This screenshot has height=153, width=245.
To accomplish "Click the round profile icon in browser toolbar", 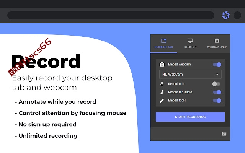I will point(237,15).
